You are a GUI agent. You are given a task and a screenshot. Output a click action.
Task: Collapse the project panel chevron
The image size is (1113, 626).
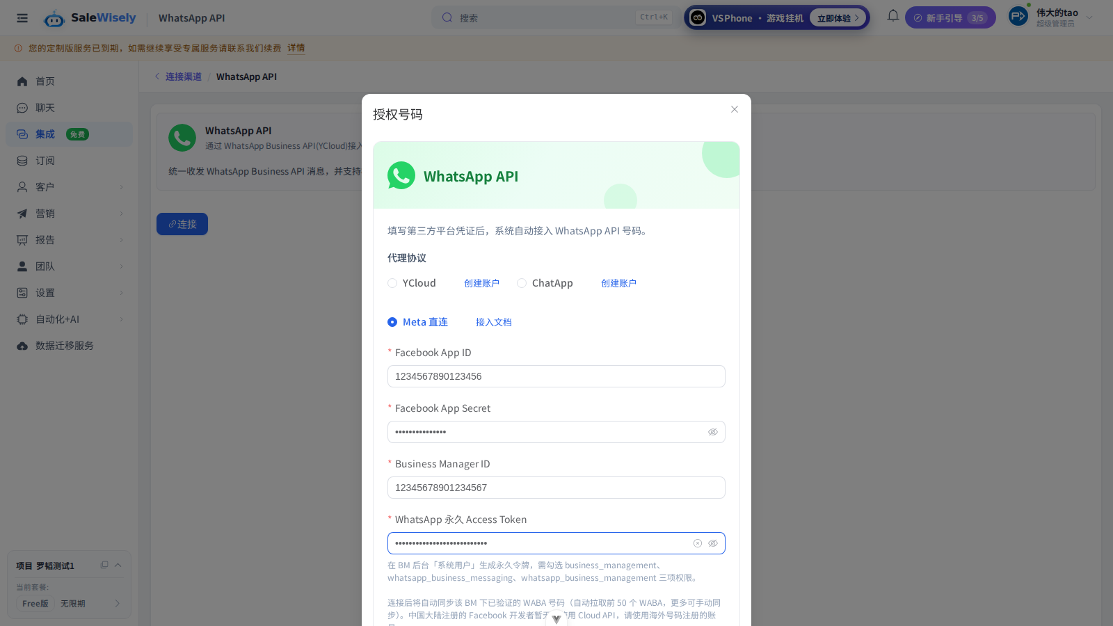pyautogui.click(x=118, y=565)
